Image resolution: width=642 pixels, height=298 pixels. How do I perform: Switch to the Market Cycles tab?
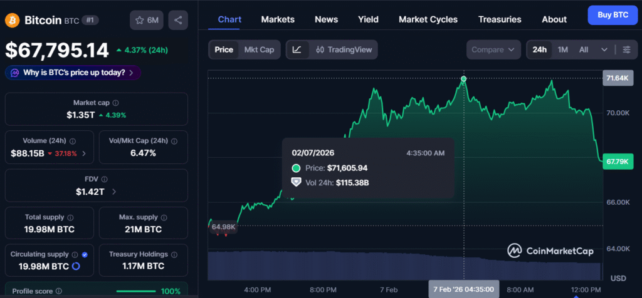[428, 19]
